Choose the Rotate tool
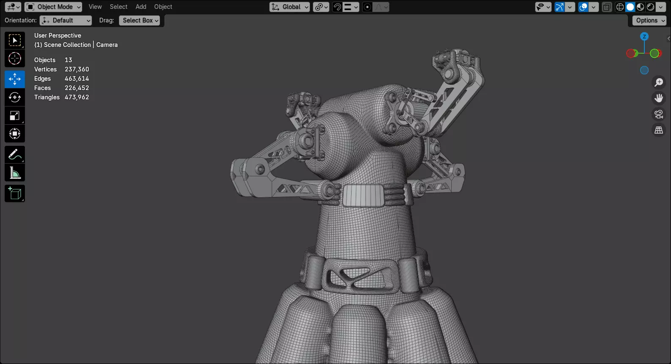Viewport: 671px width, 364px height. pyautogui.click(x=15, y=97)
